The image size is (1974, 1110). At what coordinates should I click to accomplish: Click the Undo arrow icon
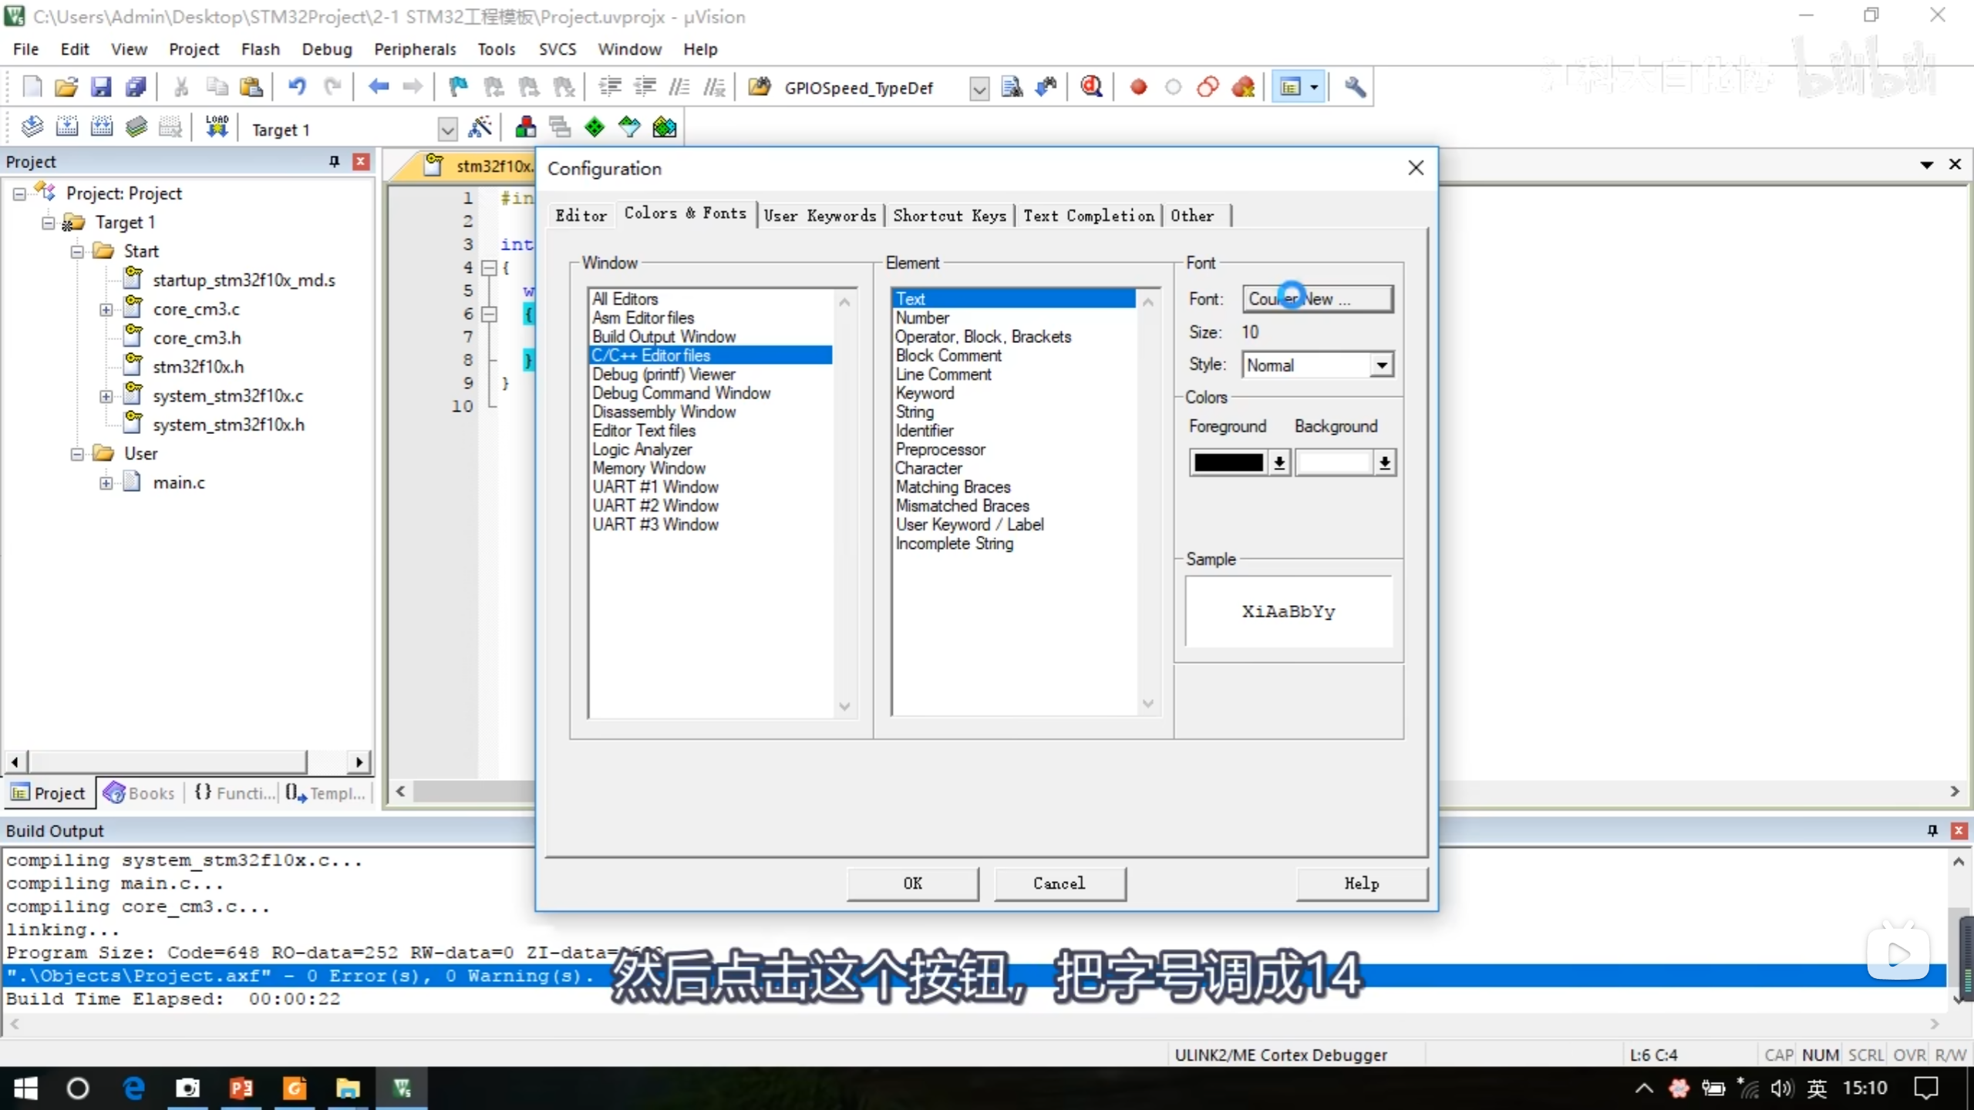coord(297,87)
